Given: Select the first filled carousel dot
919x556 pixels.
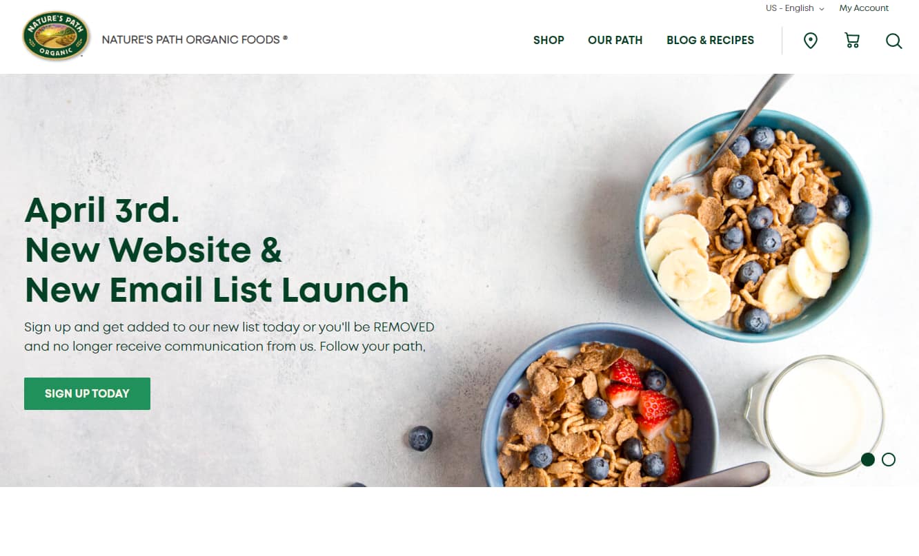Looking at the screenshot, I should tap(868, 460).
